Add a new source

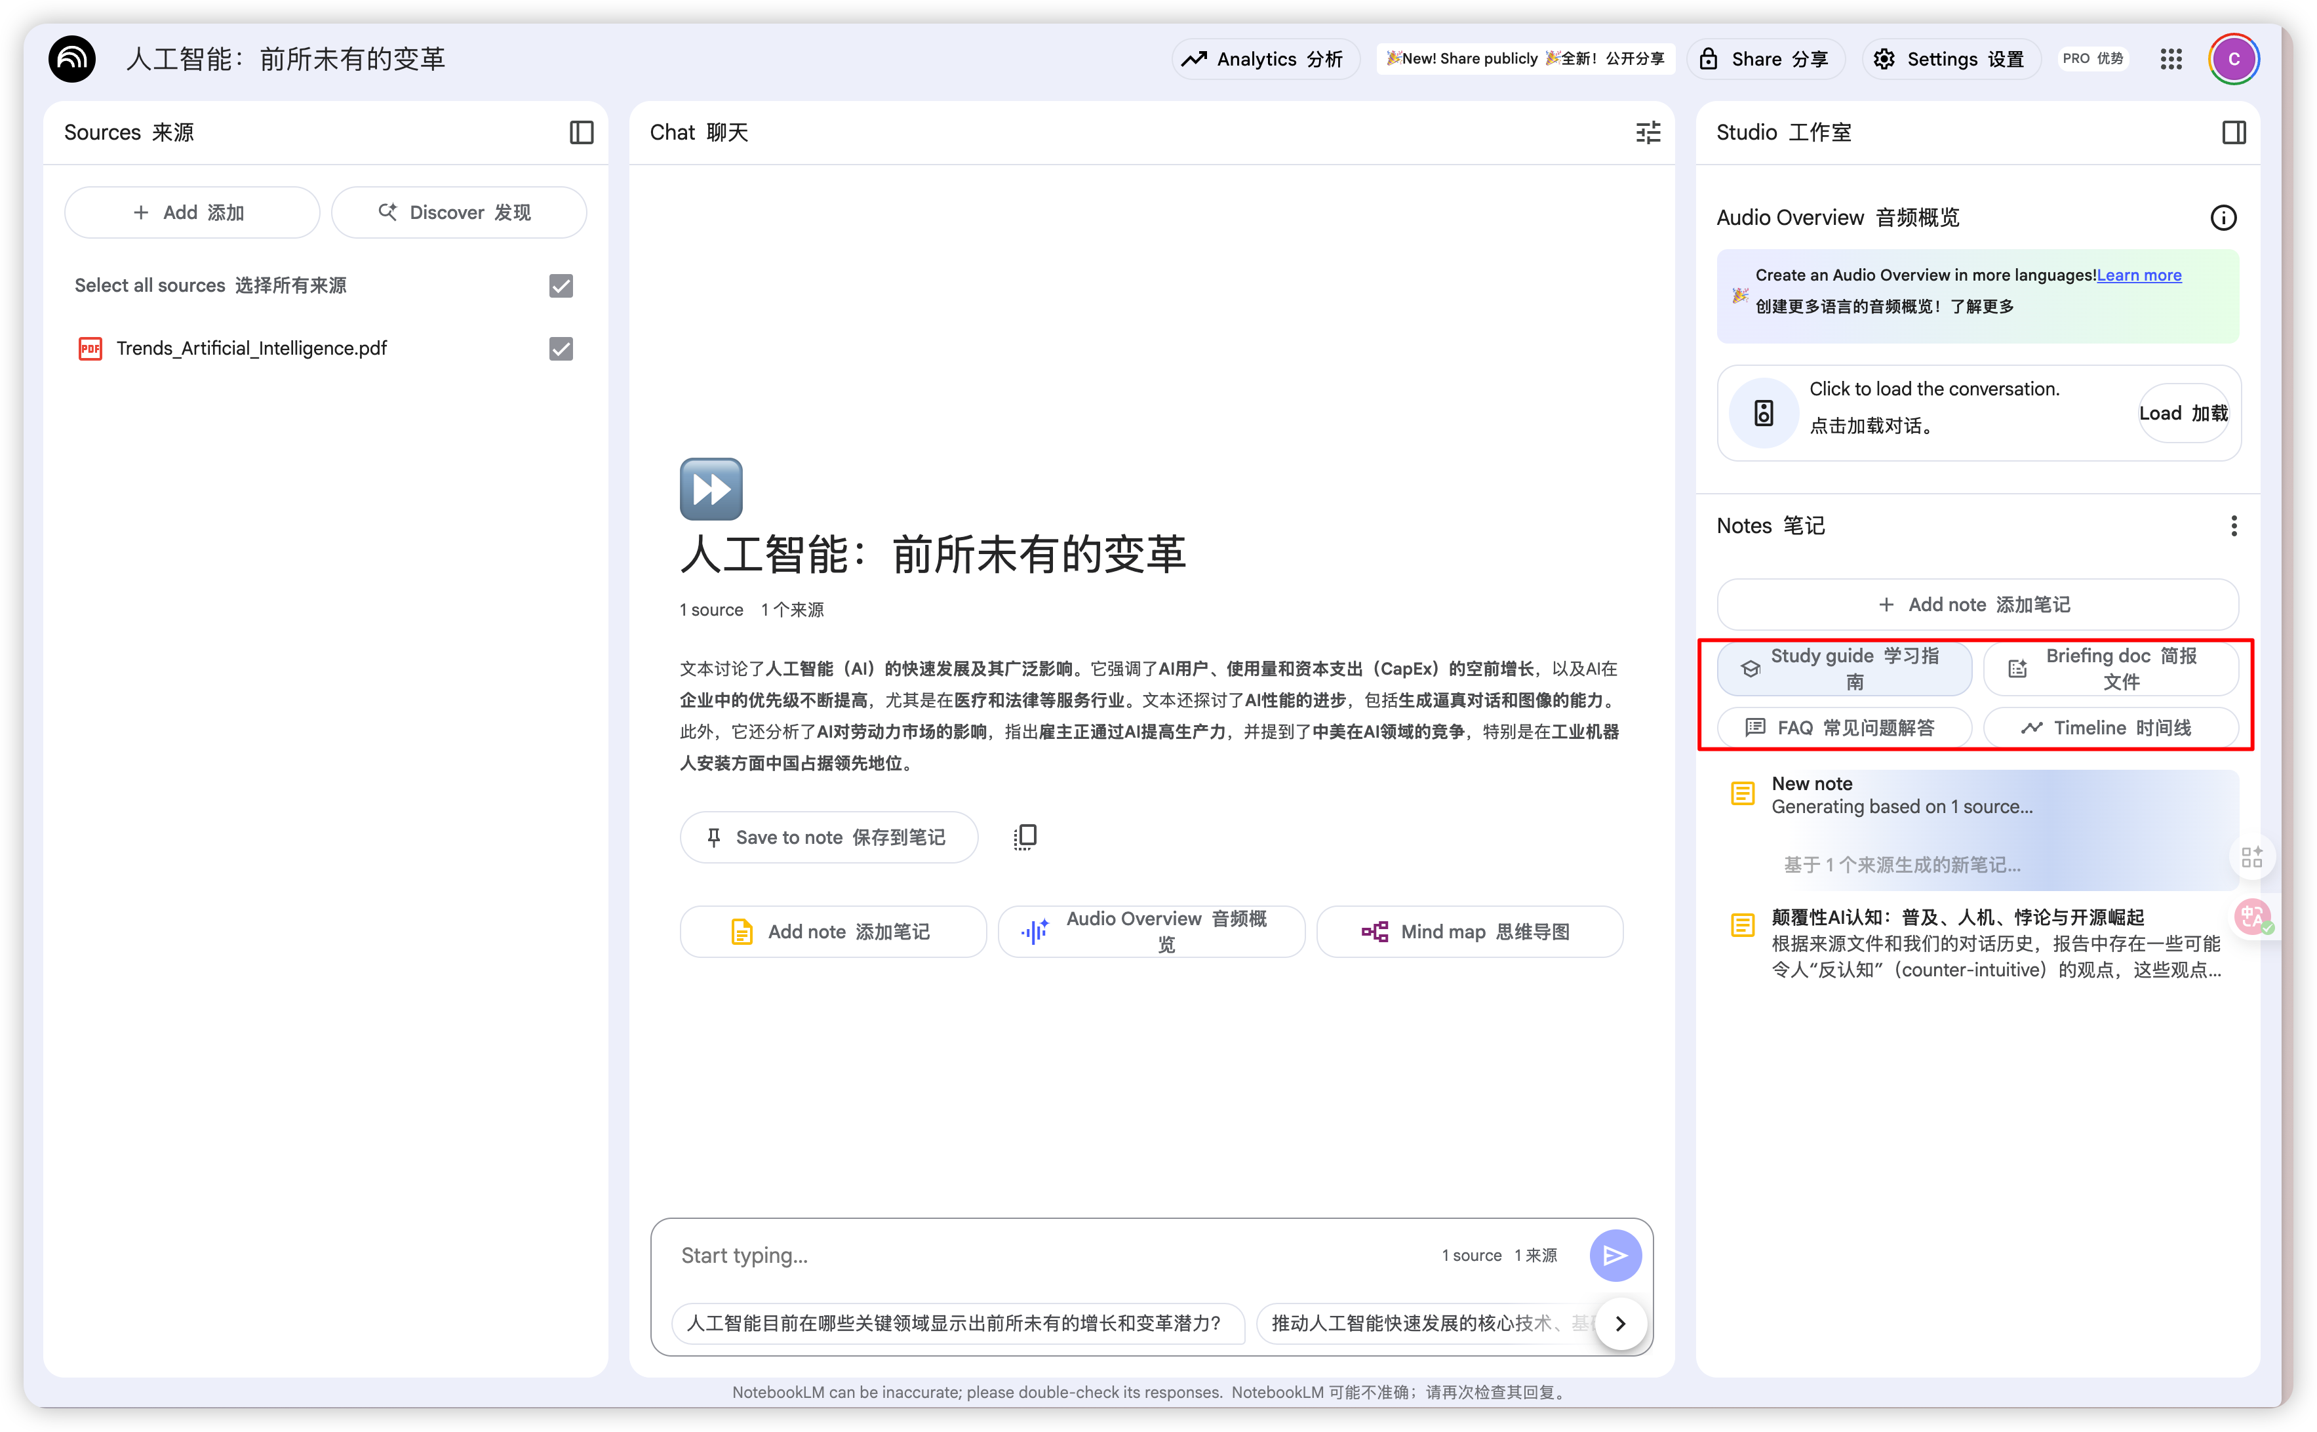[192, 212]
